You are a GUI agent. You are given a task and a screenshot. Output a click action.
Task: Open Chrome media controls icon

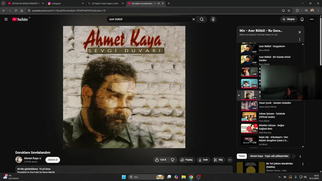point(306,11)
